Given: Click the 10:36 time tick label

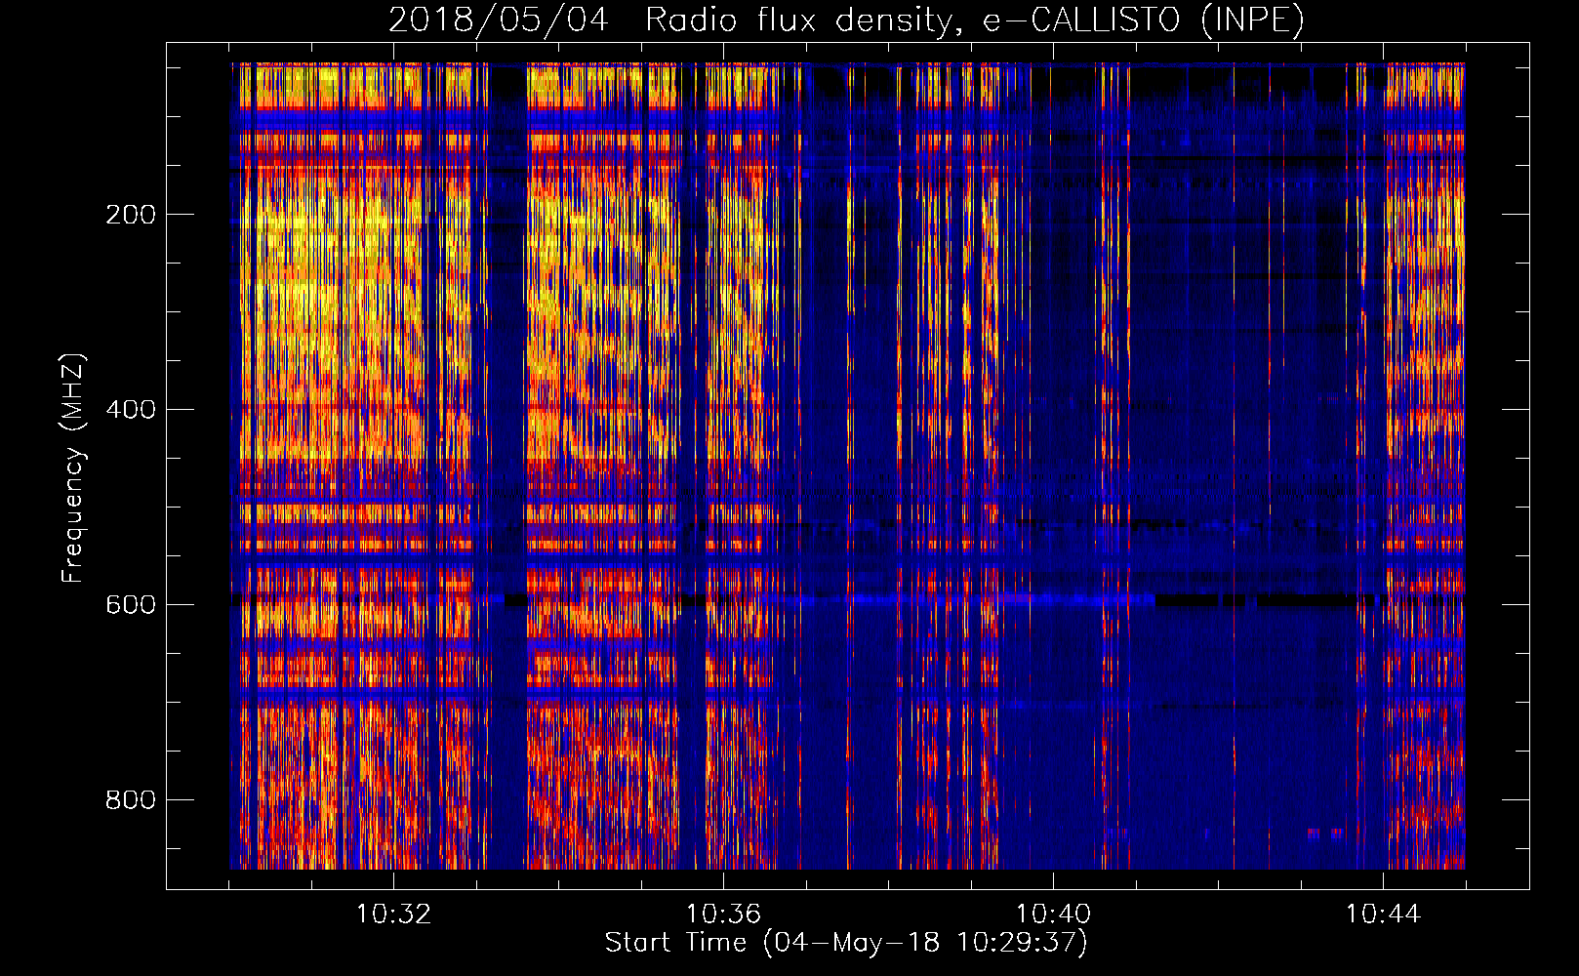Looking at the screenshot, I should pos(723,915).
